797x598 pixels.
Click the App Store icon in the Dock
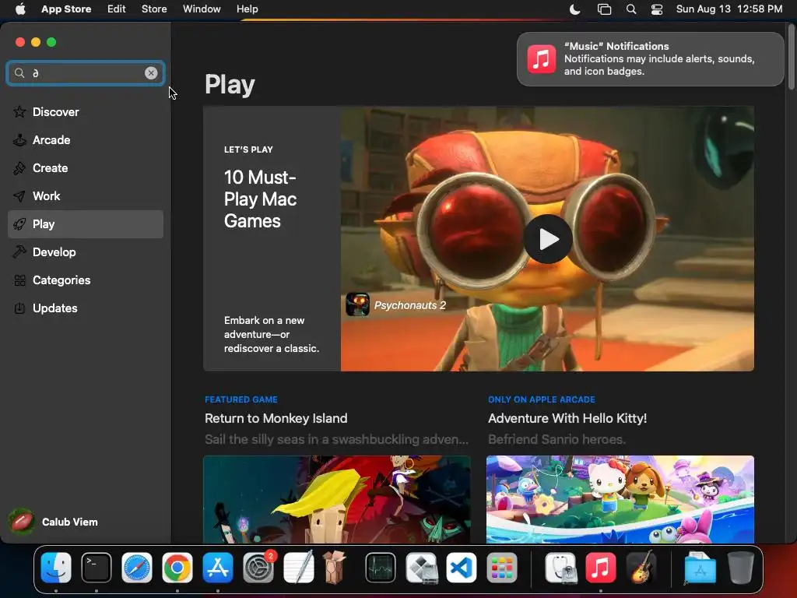tap(218, 568)
